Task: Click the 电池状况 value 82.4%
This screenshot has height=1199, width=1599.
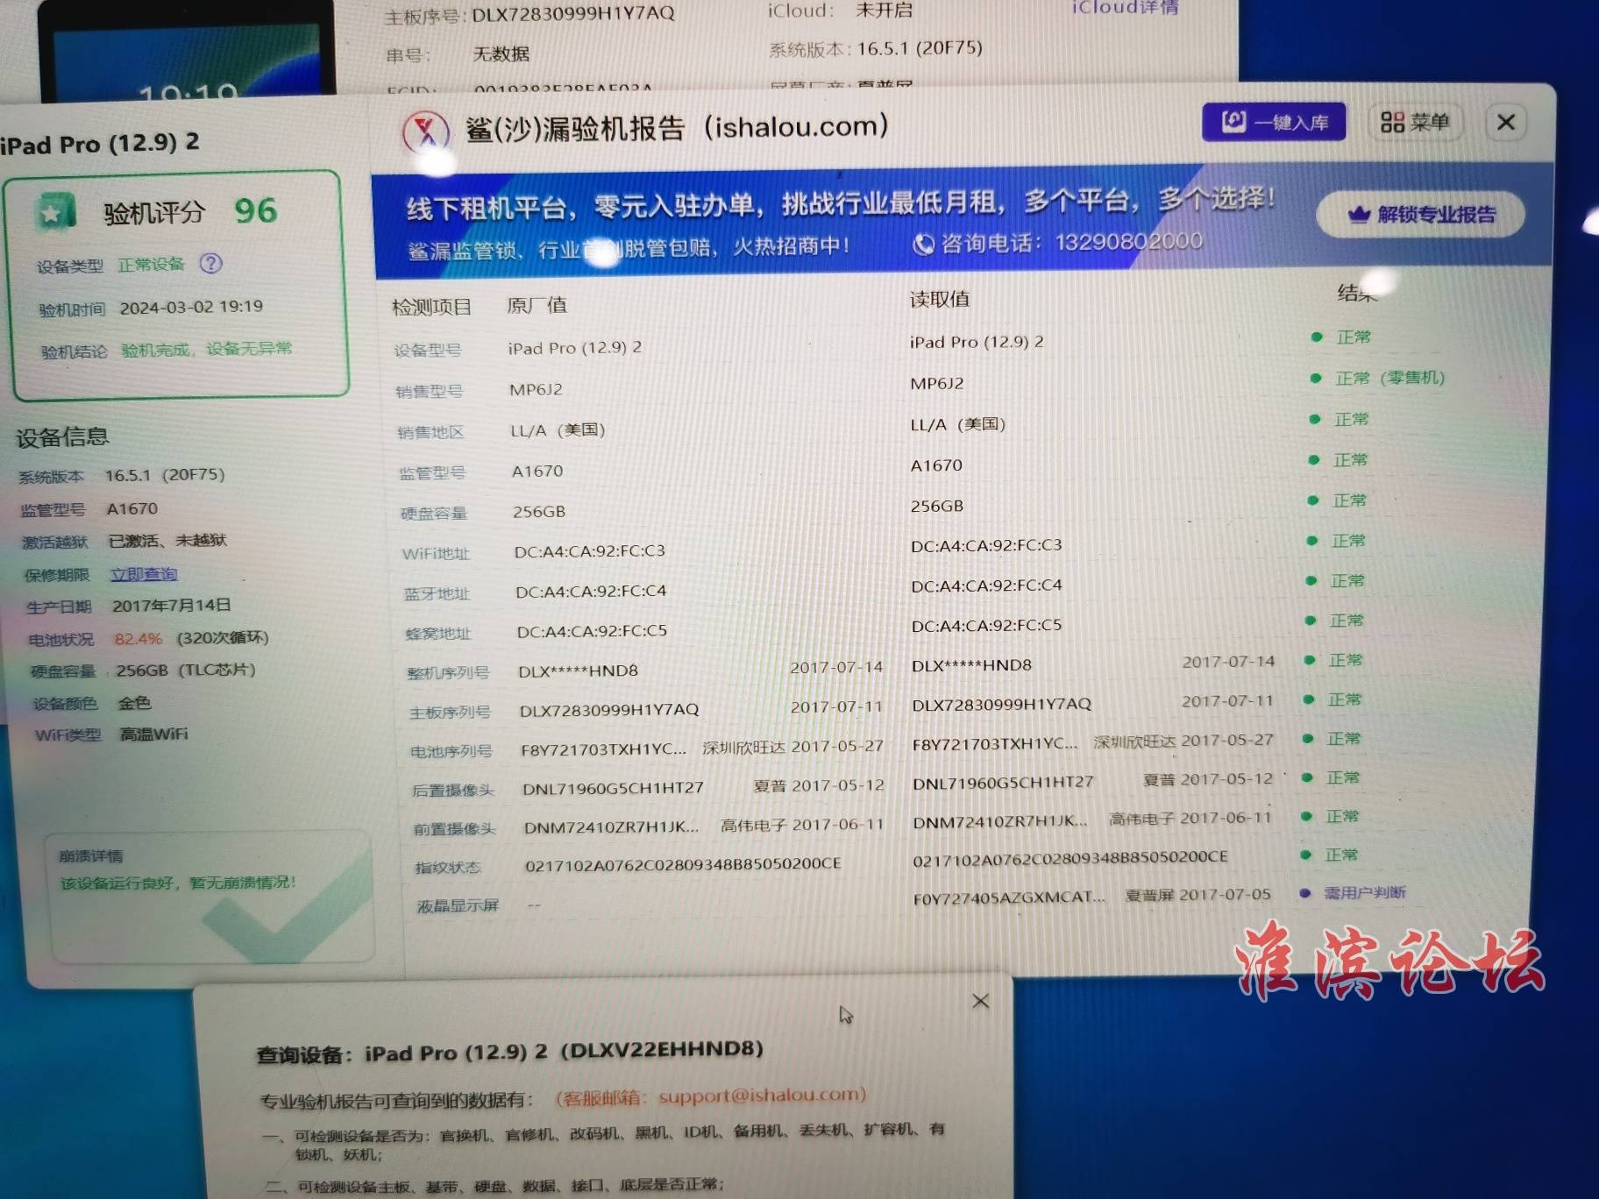Action: coord(138,639)
